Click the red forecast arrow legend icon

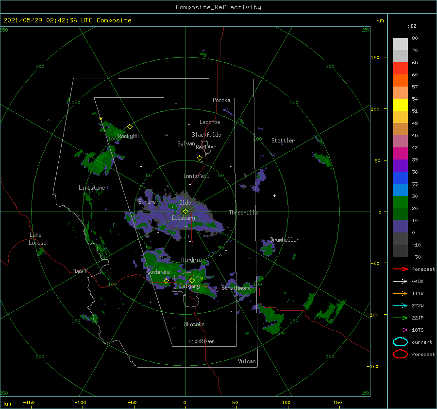click(400, 269)
